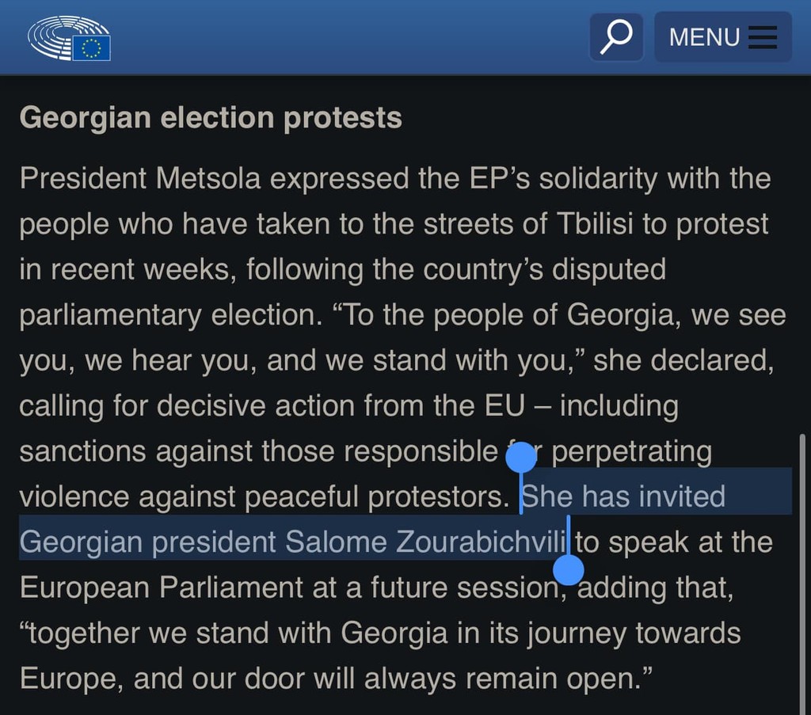Click the word "Tbilisi"
811x715 pixels.
pos(592,224)
